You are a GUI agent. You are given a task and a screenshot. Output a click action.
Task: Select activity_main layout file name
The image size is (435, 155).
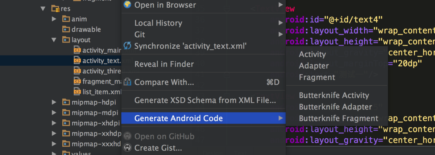click(102, 50)
